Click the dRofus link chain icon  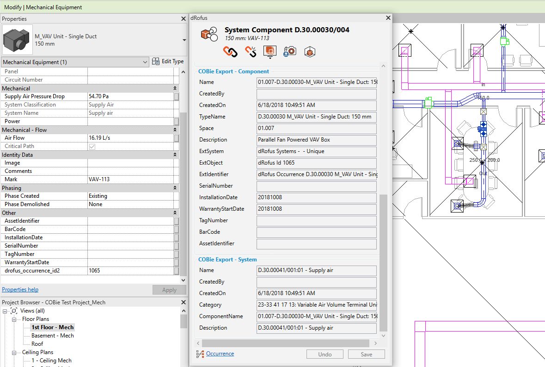[x=230, y=52]
